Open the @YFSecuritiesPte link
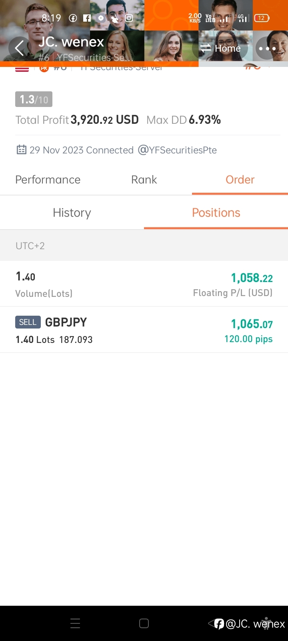 click(x=177, y=150)
